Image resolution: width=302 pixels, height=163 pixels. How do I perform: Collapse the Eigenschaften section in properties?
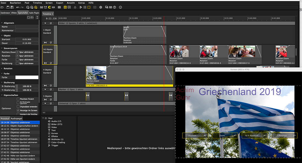pos(2,95)
